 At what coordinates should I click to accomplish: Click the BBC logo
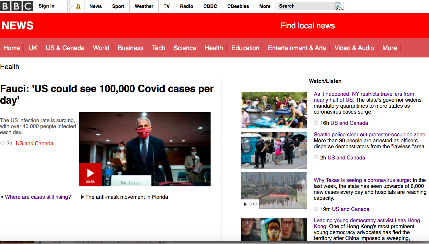click(16, 6)
